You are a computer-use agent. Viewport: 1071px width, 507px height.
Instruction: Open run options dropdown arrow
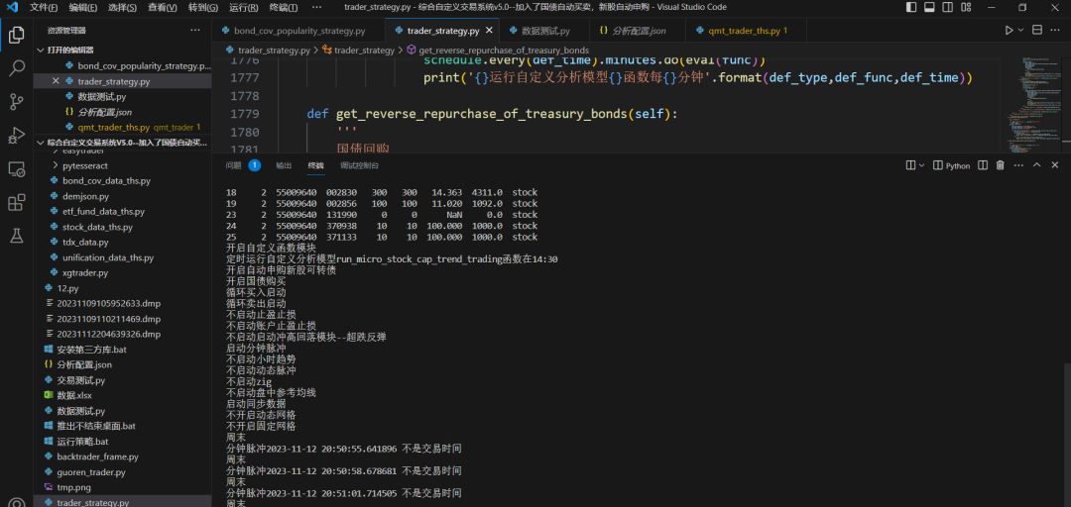tap(1021, 30)
